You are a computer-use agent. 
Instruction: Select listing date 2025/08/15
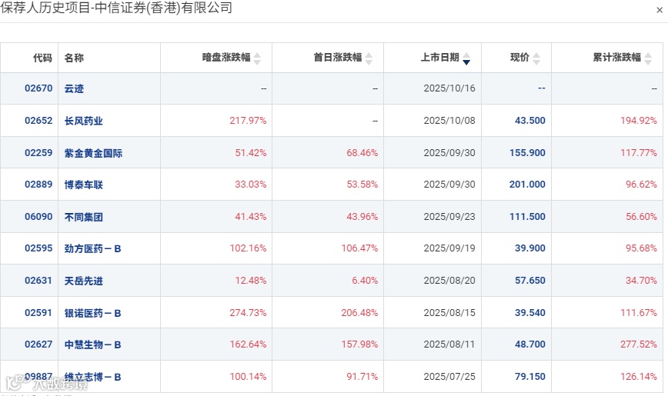pos(449,312)
